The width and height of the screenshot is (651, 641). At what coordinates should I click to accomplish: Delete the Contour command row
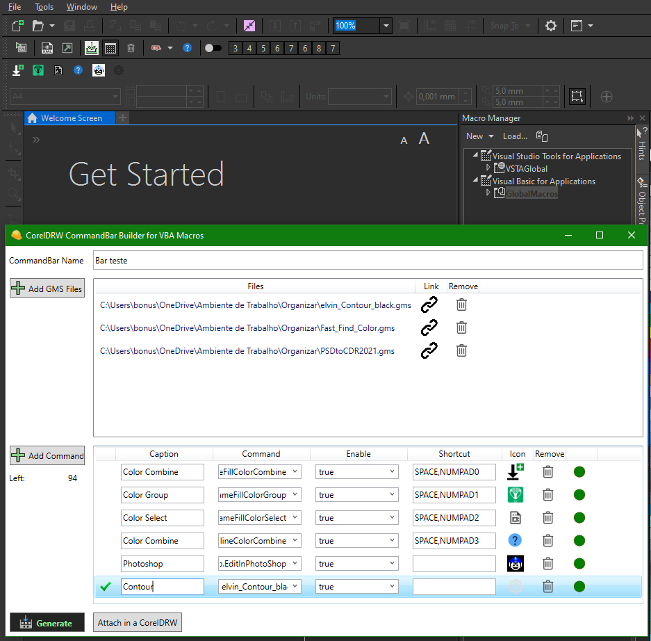(547, 586)
